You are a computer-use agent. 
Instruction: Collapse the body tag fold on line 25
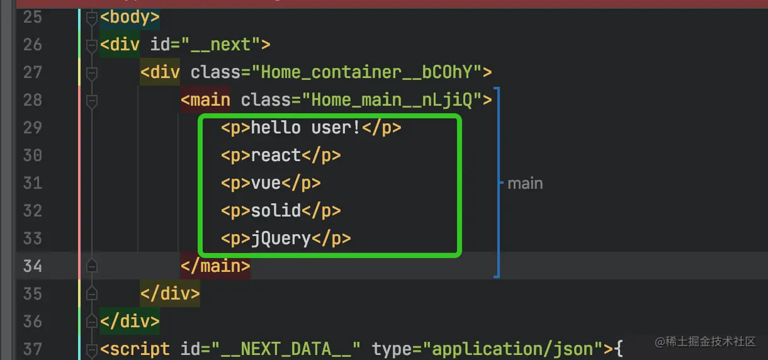[92, 19]
